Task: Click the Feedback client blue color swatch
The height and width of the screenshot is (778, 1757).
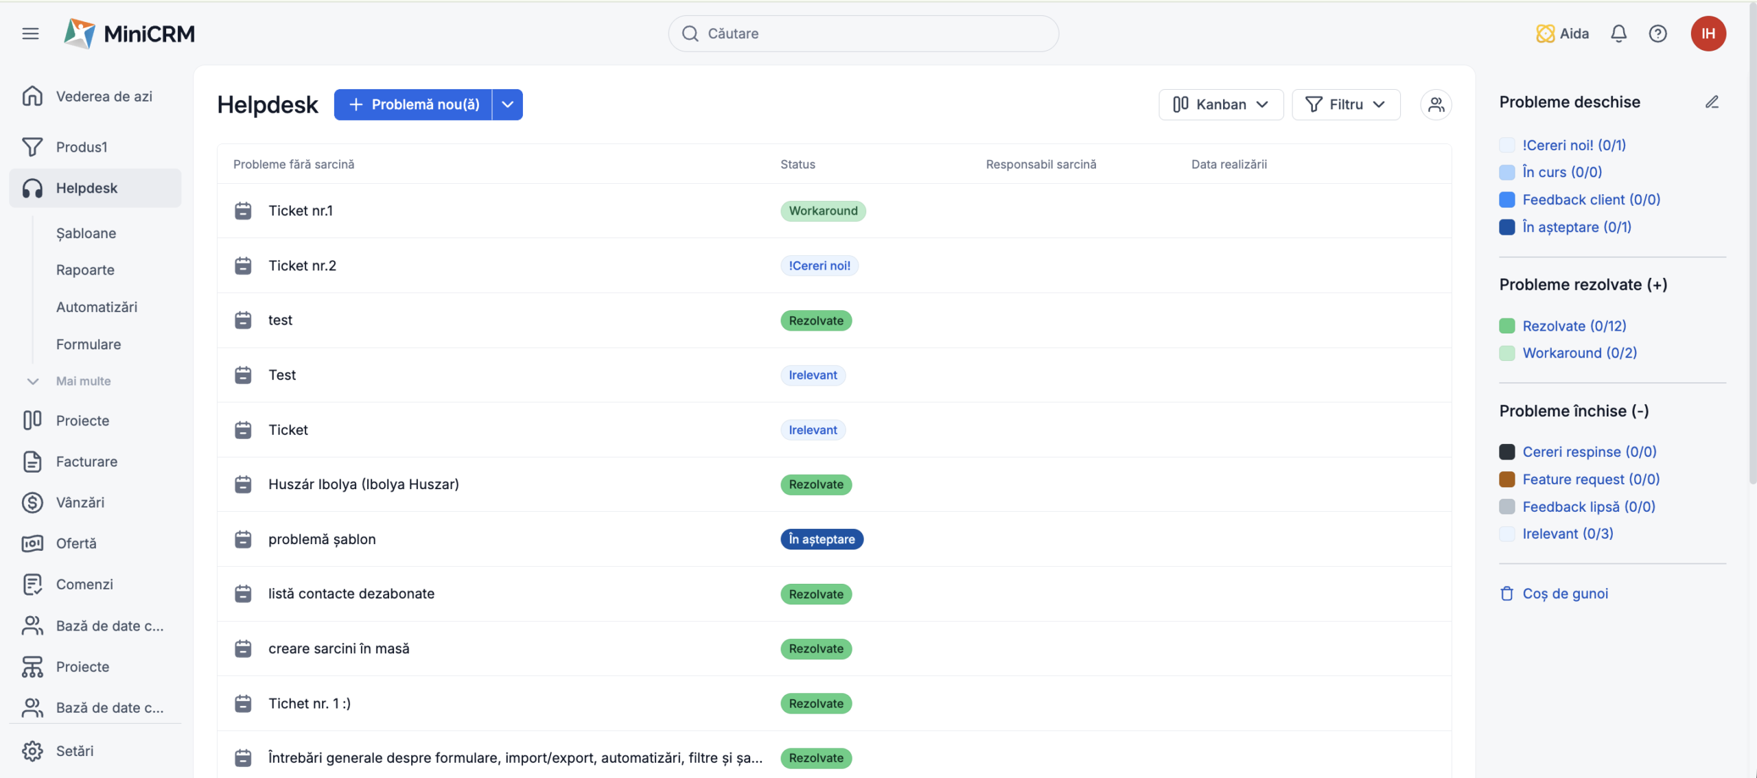Action: click(x=1506, y=200)
